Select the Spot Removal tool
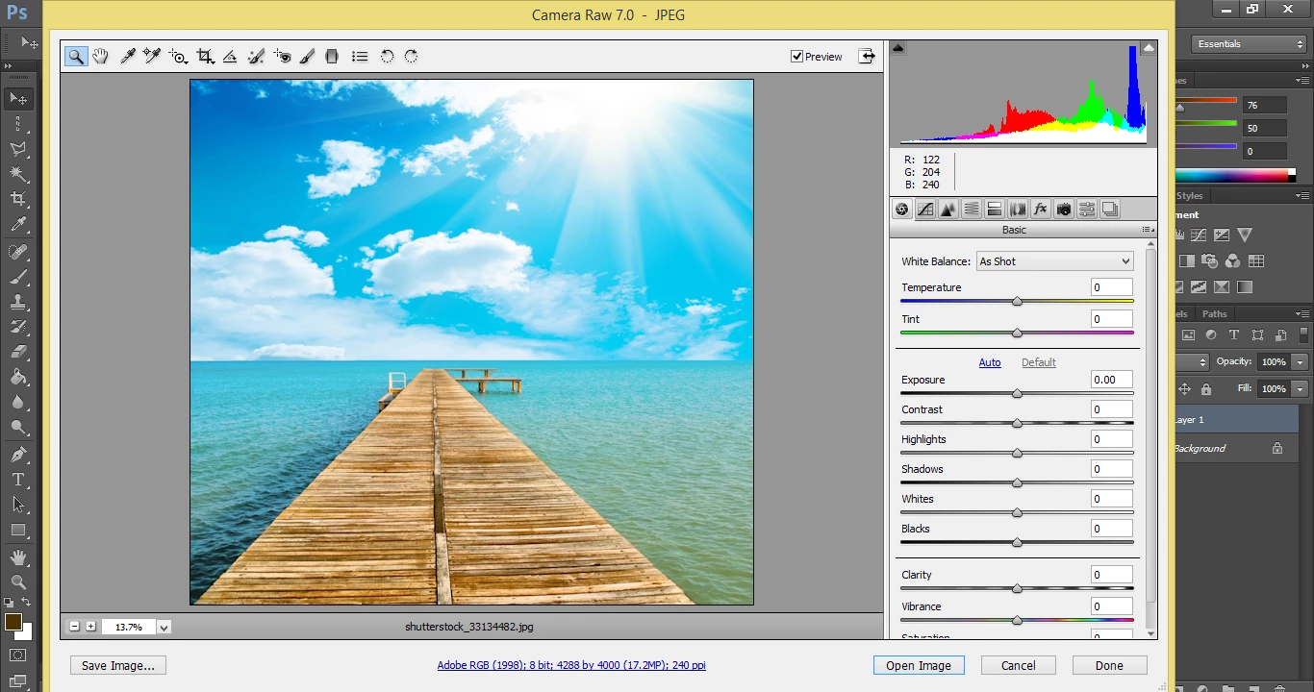Image resolution: width=1314 pixels, height=692 pixels. coord(256,57)
